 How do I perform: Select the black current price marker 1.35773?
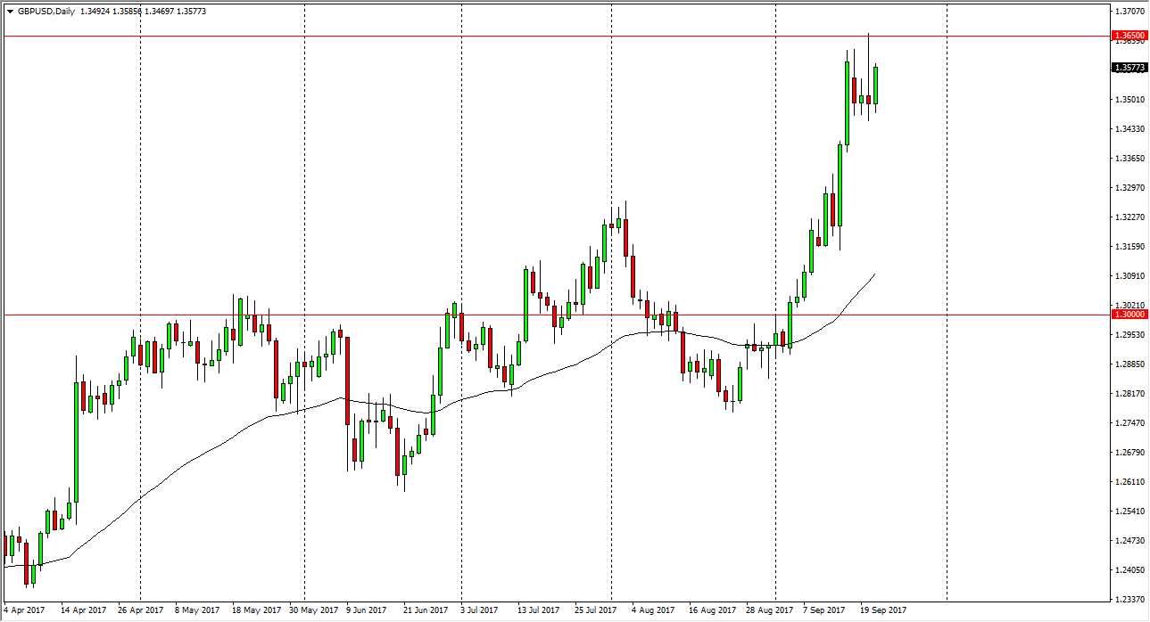click(x=1129, y=67)
